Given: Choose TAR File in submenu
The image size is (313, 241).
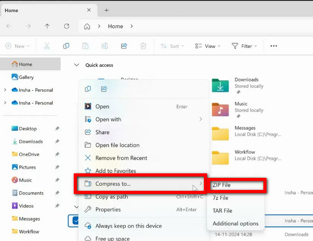Looking at the screenshot, I should (236, 211).
